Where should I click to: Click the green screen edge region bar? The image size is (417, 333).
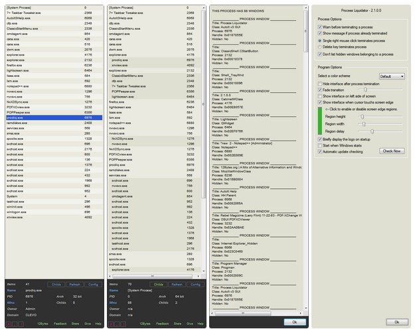tap(320, 121)
